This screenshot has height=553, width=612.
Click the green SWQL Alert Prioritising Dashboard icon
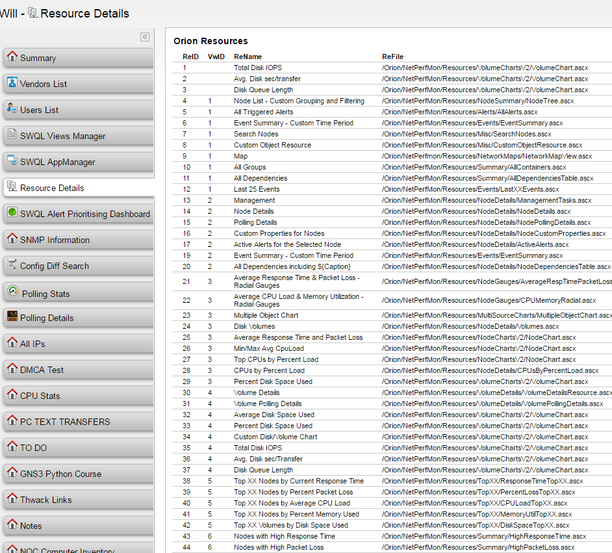coord(12,212)
